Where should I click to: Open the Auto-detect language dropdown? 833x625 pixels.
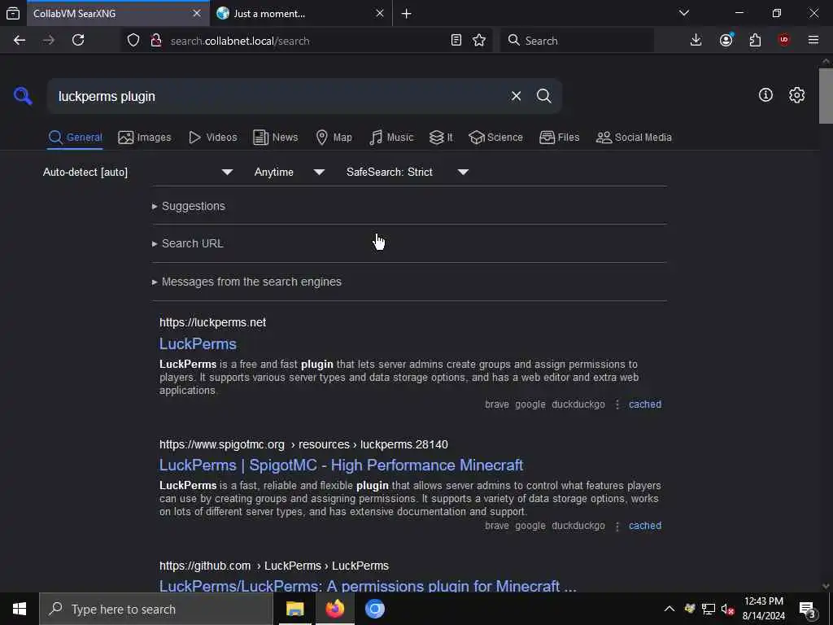coord(137,173)
